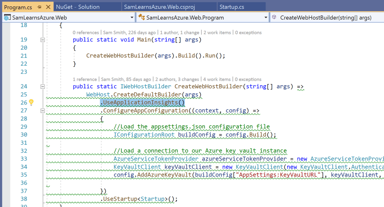Pin the Program.cs tab
Image resolution: width=384 pixels, height=207 pixels.
click(39, 7)
